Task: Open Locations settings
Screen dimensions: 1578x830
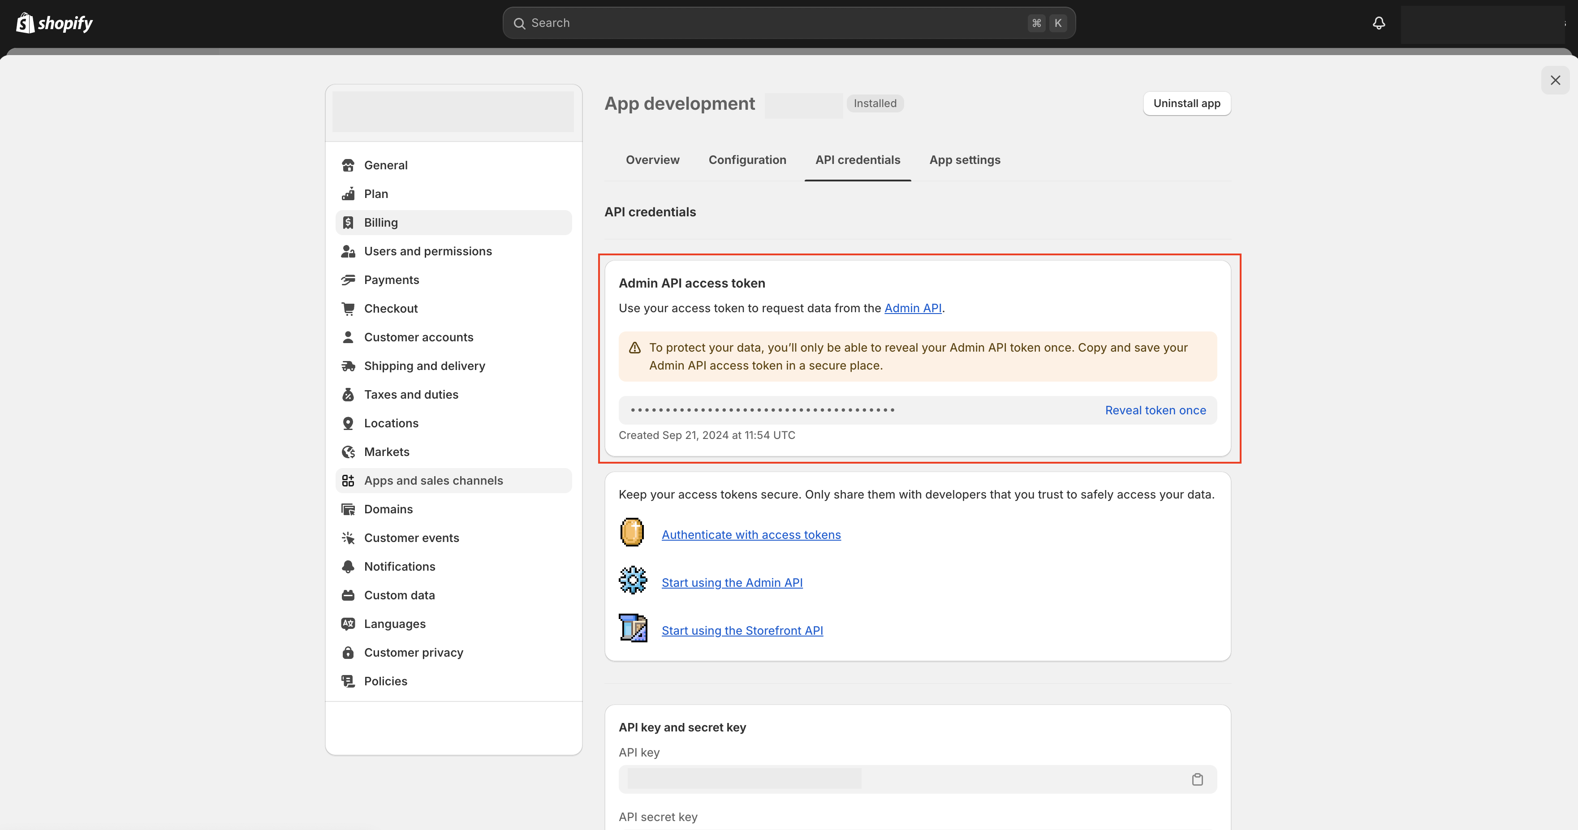Action: [x=453, y=423]
